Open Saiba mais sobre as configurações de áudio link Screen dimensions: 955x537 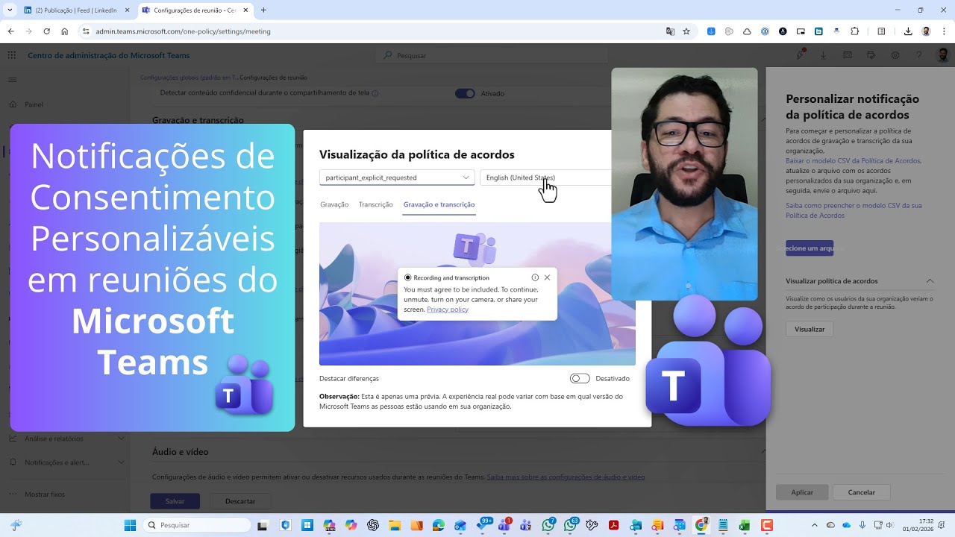(x=566, y=477)
